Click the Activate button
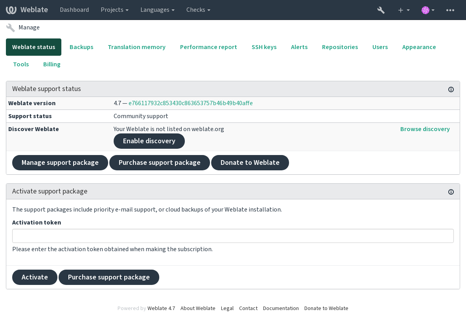Image resolution: width=466 pixels, height=323 pixels. 35,277
